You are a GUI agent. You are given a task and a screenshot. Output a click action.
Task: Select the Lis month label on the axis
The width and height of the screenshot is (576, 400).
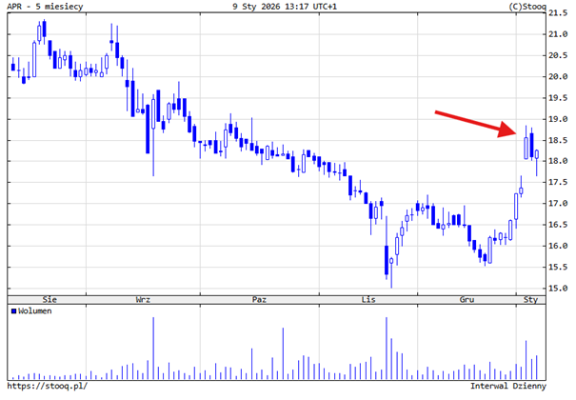(368, 299)
